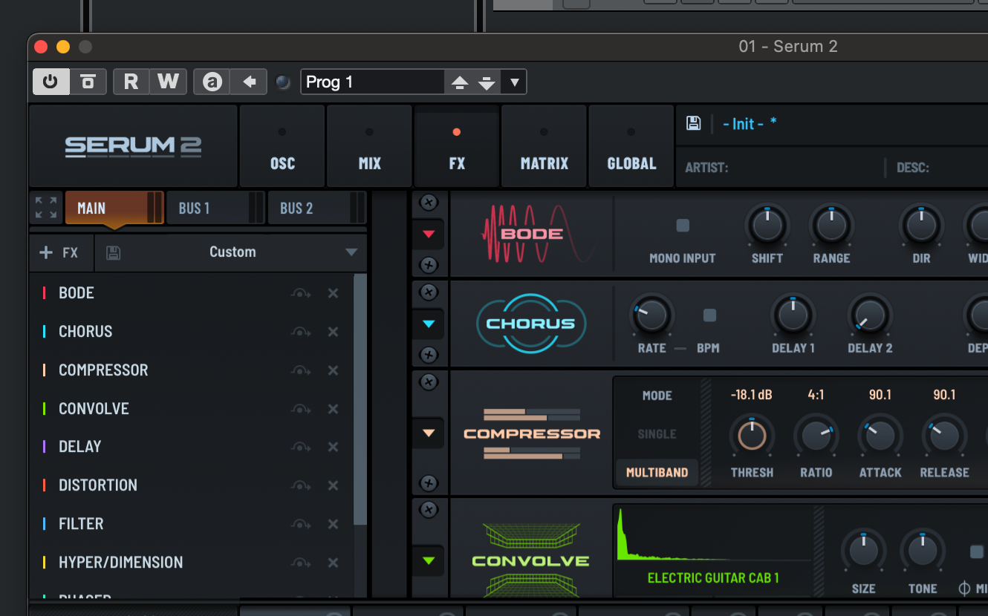The height and width of the screenshot is (616, 988).
Task: Click the save preset disk icon beside Init
Action: tap(693, 123)
